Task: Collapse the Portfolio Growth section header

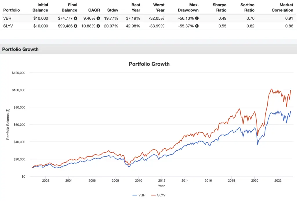Action: coord(20,49)
